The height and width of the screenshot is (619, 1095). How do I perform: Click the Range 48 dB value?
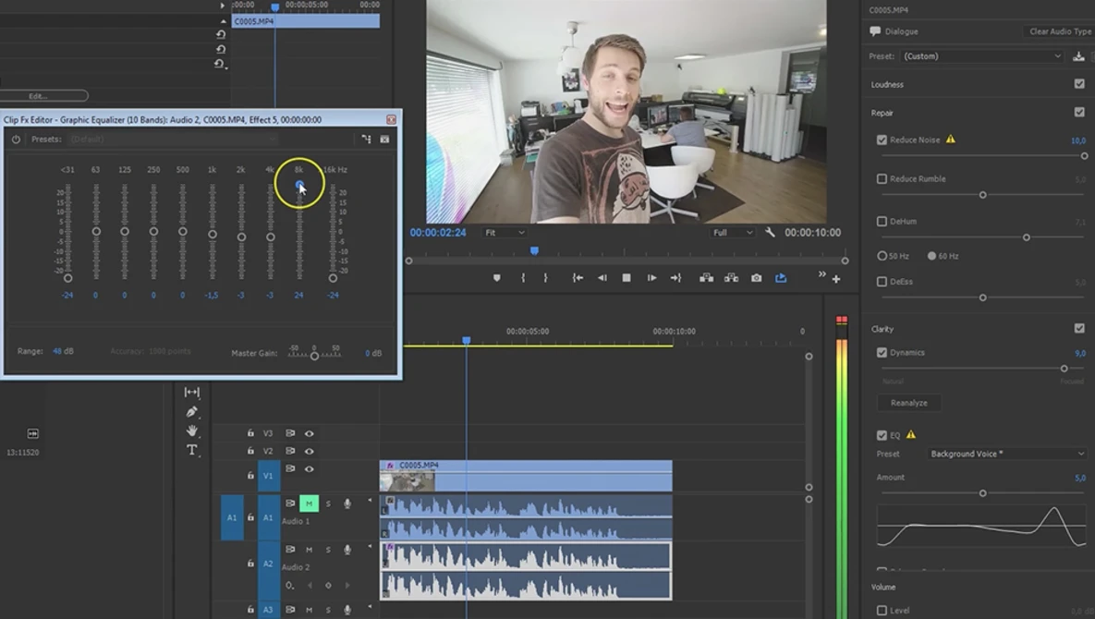(x=63, y=351)
